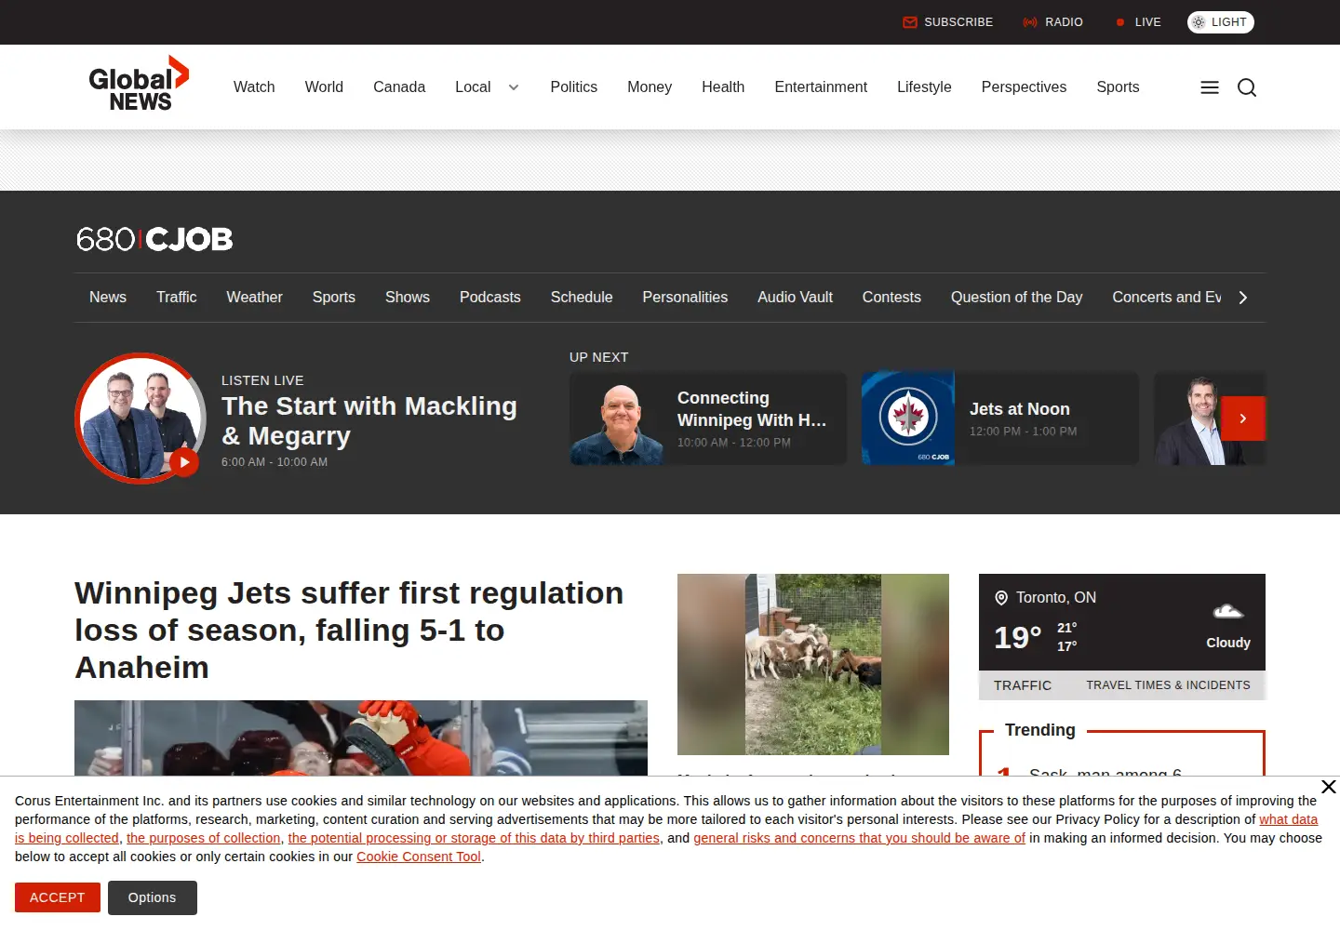This screenshot has height=930, width=1340.
Task: Open Question of the Day link
Action: click(1016, 298)
